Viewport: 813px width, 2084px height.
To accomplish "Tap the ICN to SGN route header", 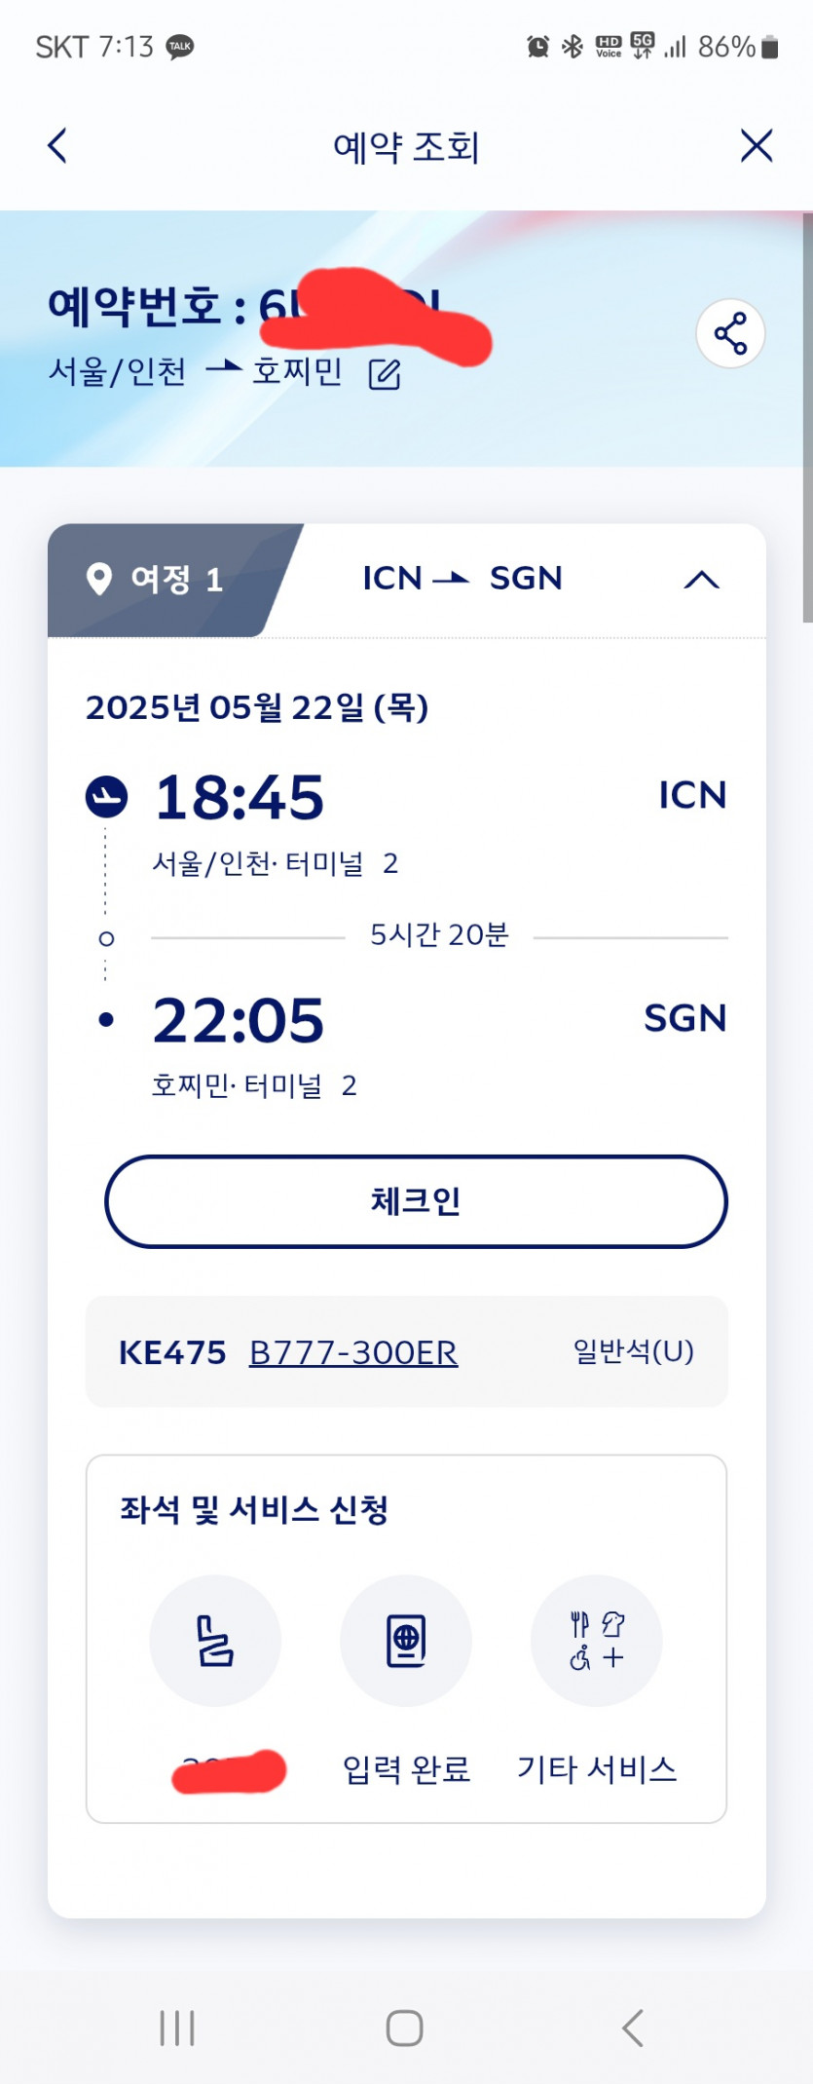I will 462,579.
